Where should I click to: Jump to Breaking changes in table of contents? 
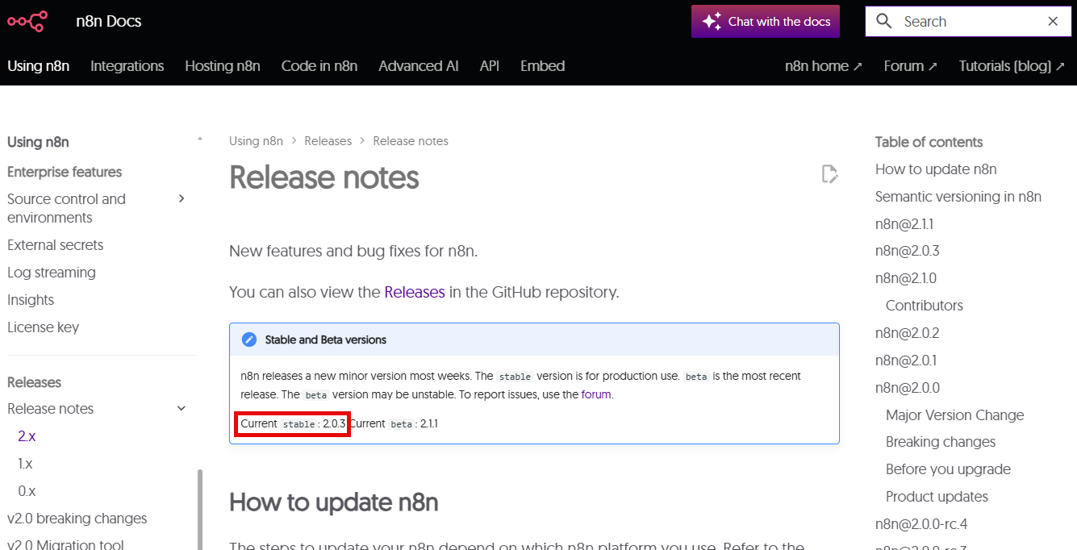point(940,442)
